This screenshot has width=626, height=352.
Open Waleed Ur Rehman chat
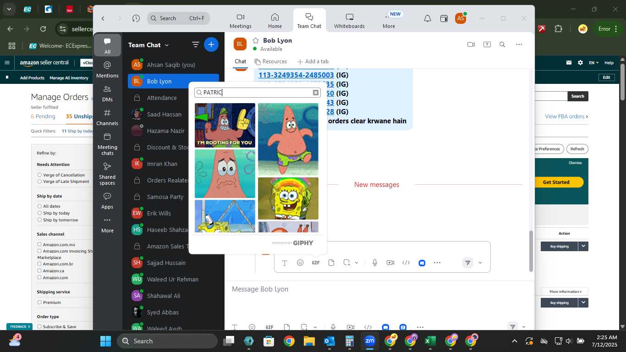(x=173, y=279)
